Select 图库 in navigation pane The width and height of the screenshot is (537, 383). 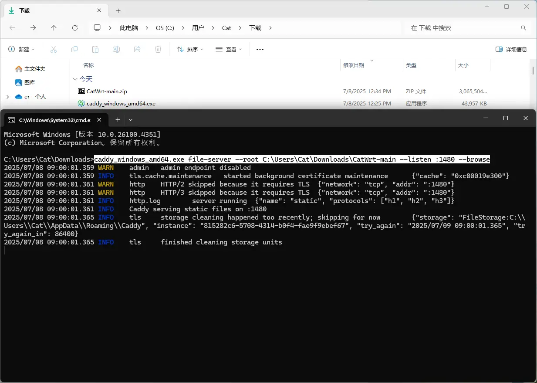coord(30,82)
